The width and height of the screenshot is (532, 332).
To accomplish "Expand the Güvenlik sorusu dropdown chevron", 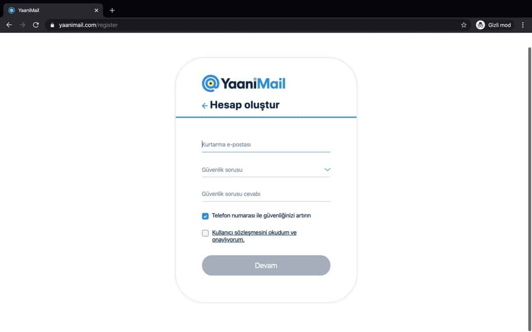I will pyautogui.click(x=327, y=170).
